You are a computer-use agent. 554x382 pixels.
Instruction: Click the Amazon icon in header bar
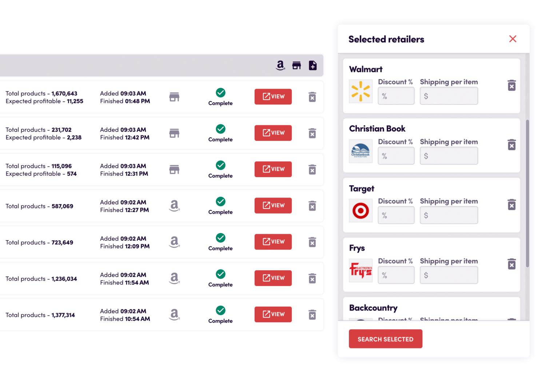pos(280,65)
